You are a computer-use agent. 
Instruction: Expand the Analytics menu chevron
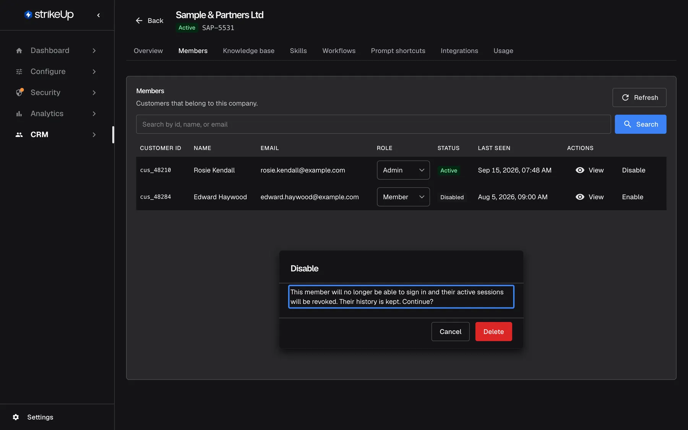[94, 114]
